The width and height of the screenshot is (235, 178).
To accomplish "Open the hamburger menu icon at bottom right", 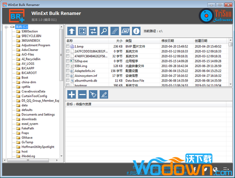I will 226,169.
